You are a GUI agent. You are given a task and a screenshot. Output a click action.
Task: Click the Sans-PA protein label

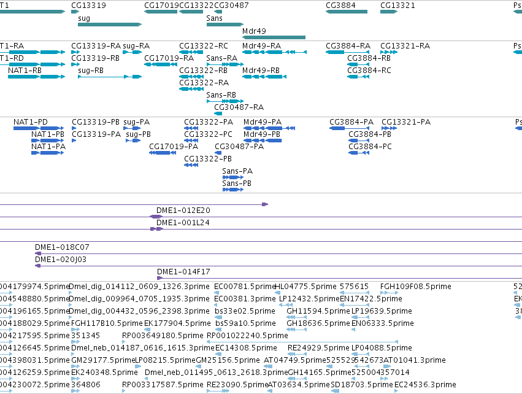tap(237, 171)
